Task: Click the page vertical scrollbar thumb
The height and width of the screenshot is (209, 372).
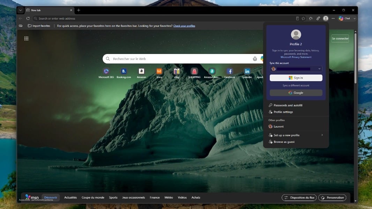Action: pos(355,58)
